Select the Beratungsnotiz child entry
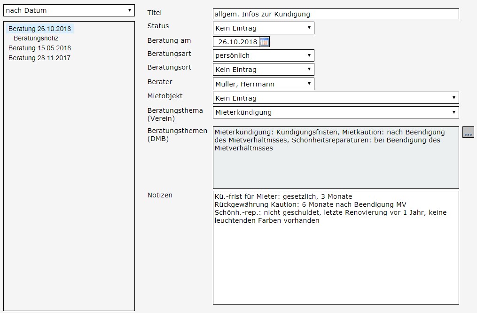Viewport: 477px width, 313px height. [36, 39]
